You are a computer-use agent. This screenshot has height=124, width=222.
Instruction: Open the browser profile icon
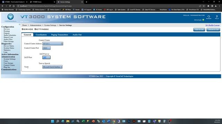216,6
